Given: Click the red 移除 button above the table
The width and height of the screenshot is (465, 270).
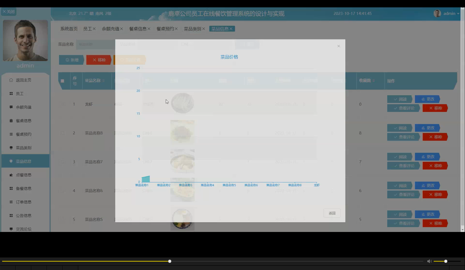Looking at the screenshot, I should click(x=98, y=60).
